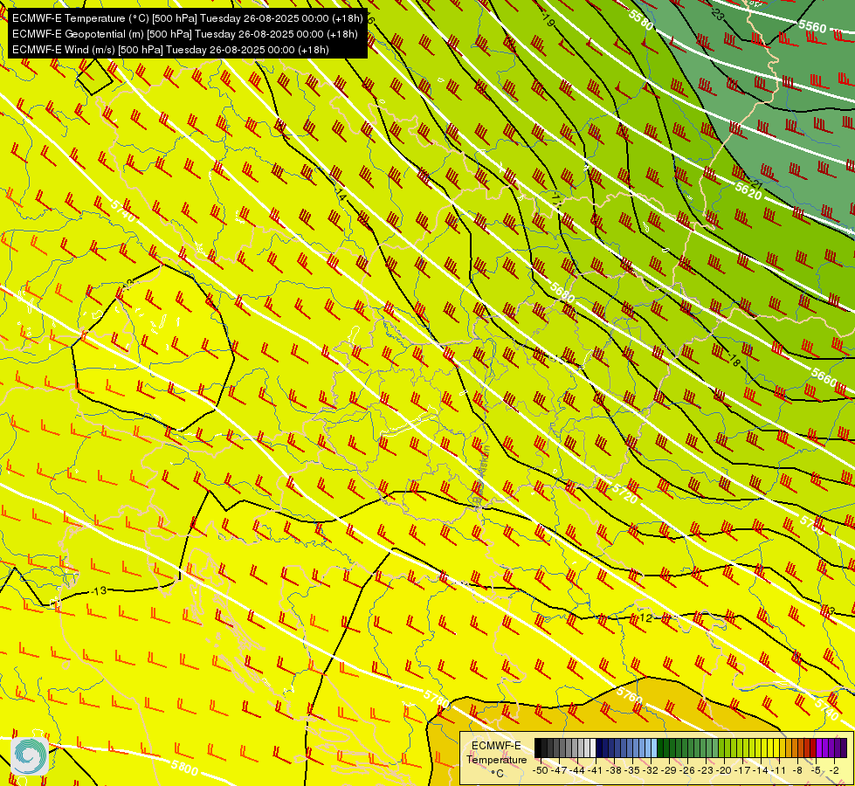Click the -26 legend tick label
Image resolution: width=855 pixels, height=786 pixels.
tap(689, 770)
